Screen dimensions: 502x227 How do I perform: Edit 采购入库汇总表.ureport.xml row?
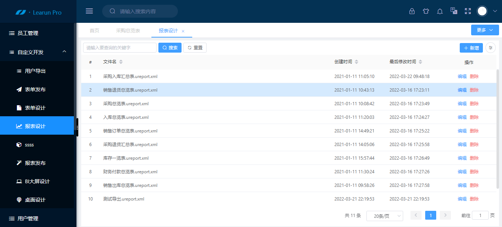[x=462, y=77]
